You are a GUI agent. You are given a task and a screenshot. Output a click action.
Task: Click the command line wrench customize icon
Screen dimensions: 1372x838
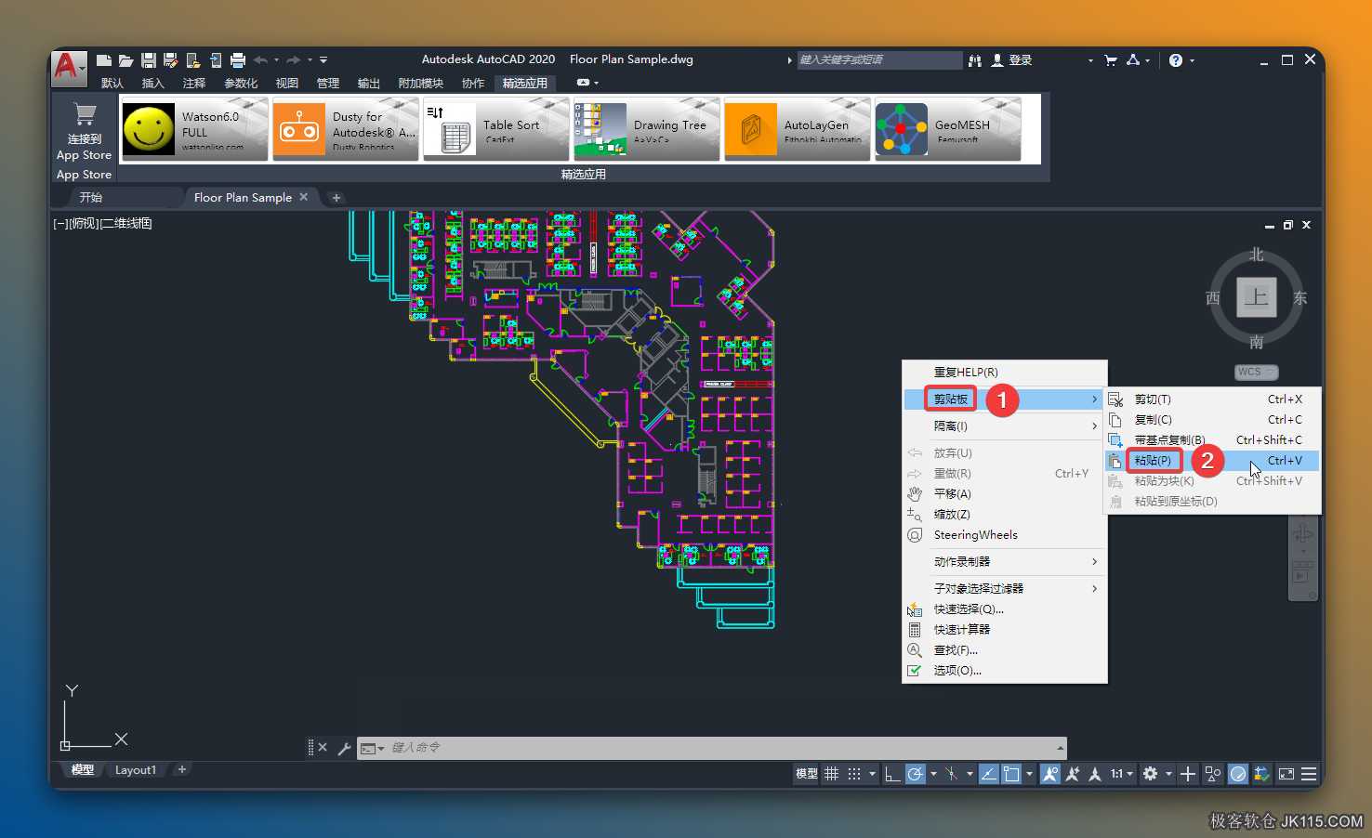(344, 748)
